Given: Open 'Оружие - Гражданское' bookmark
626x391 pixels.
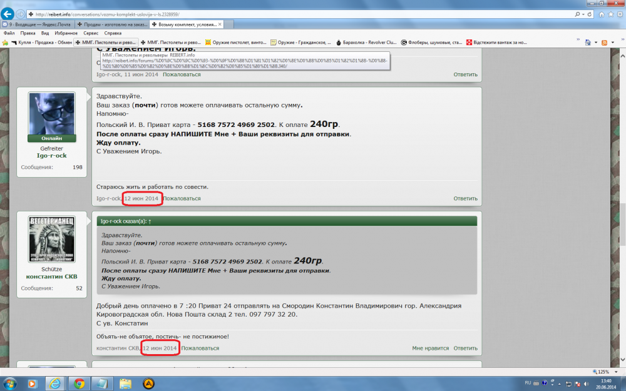Looking at the screenshot, I should pyautogui.click(x=300, y=43).
